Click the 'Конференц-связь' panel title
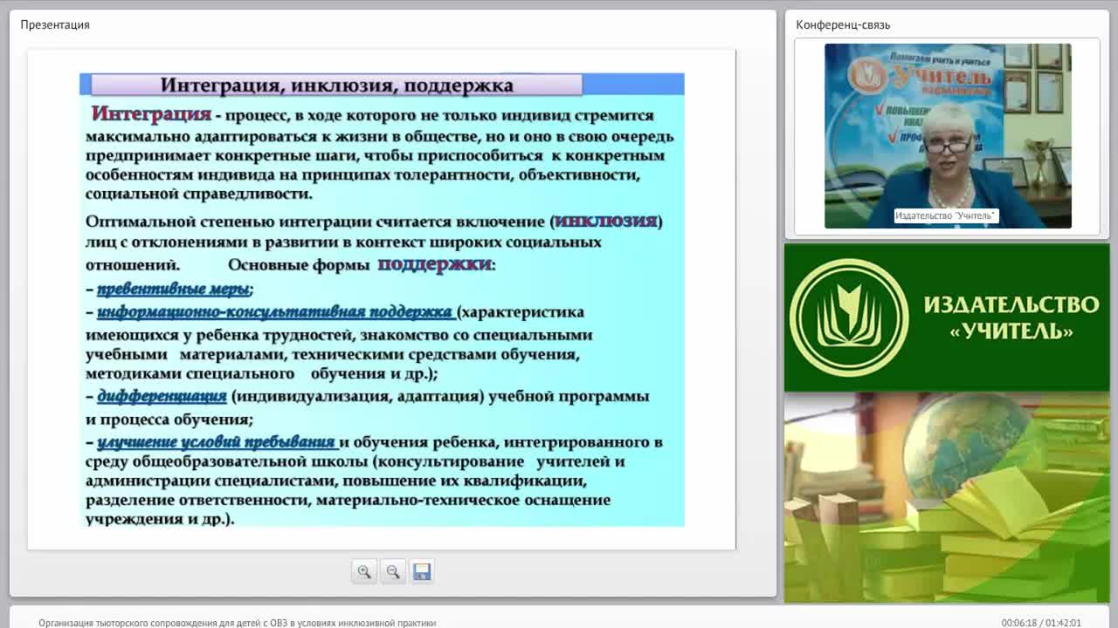The image size is (1118, 628). (x=843, y=24)
